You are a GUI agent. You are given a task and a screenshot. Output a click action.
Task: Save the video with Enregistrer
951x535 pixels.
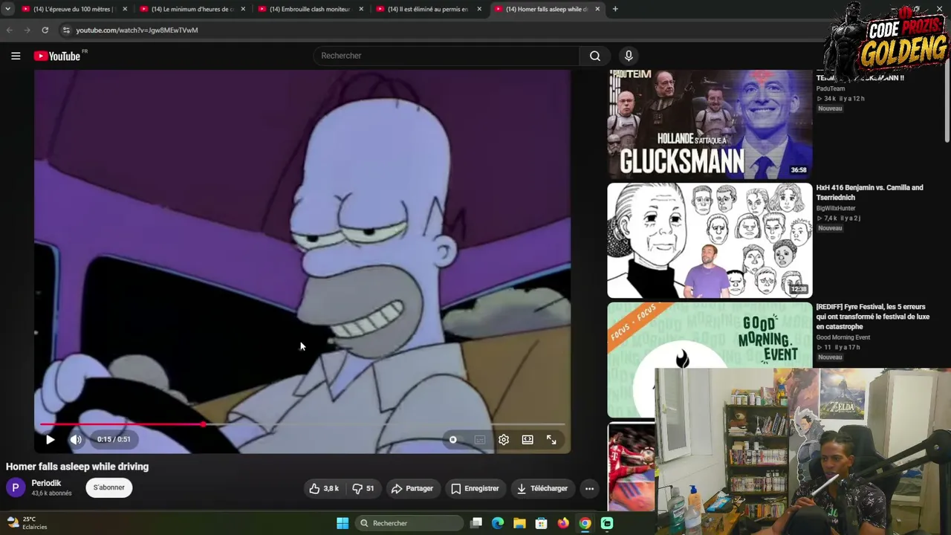(475, 488)
